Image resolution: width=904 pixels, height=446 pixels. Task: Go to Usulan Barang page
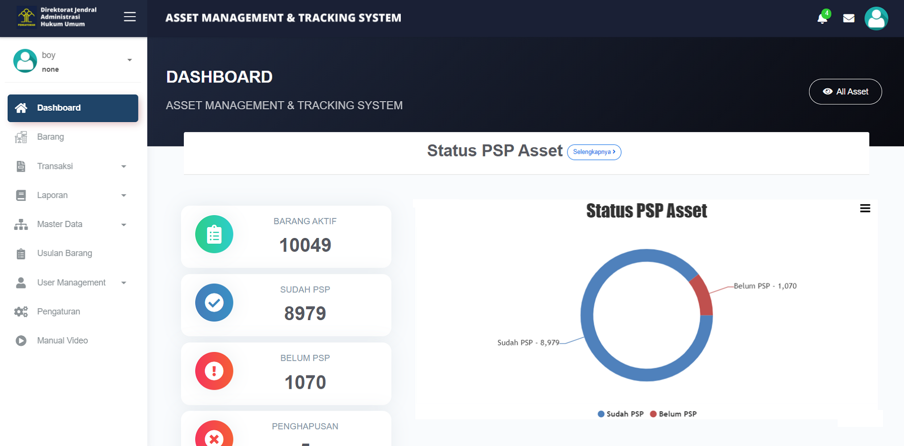point(64,254)
